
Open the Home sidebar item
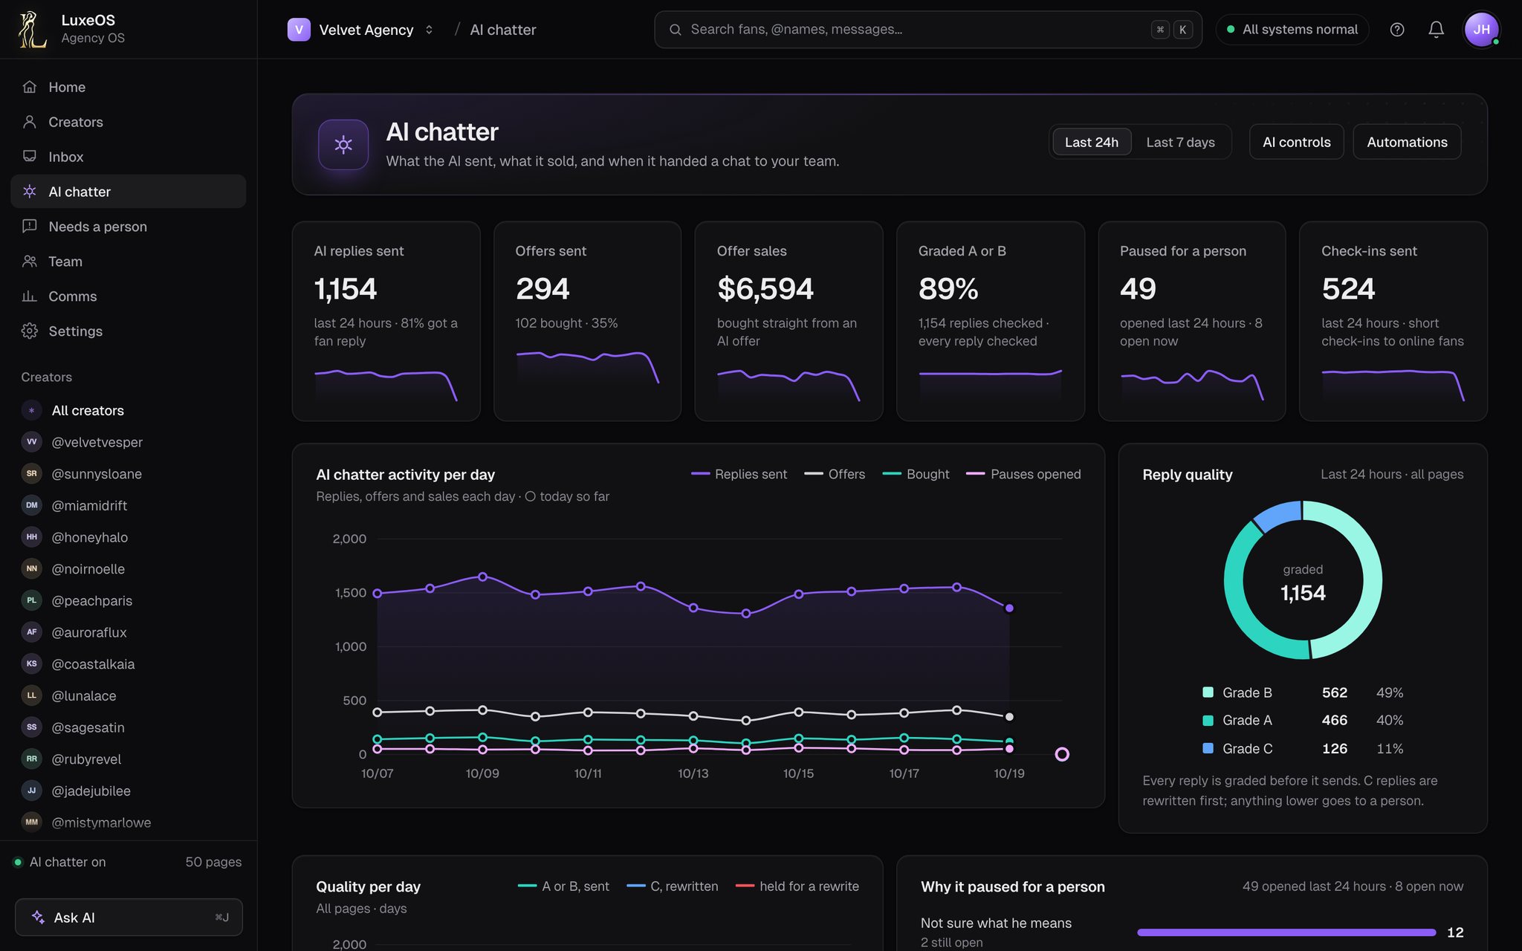[128, 87]
